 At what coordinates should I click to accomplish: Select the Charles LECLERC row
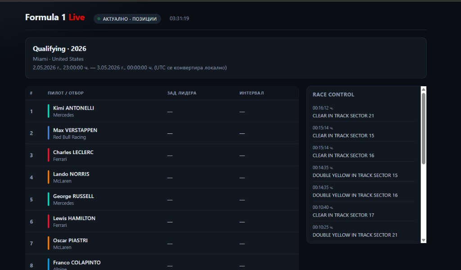[x=162, y=155]
